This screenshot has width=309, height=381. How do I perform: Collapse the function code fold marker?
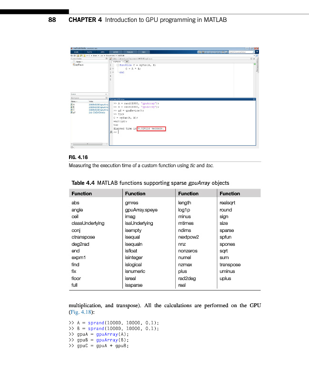coord(117,65)
